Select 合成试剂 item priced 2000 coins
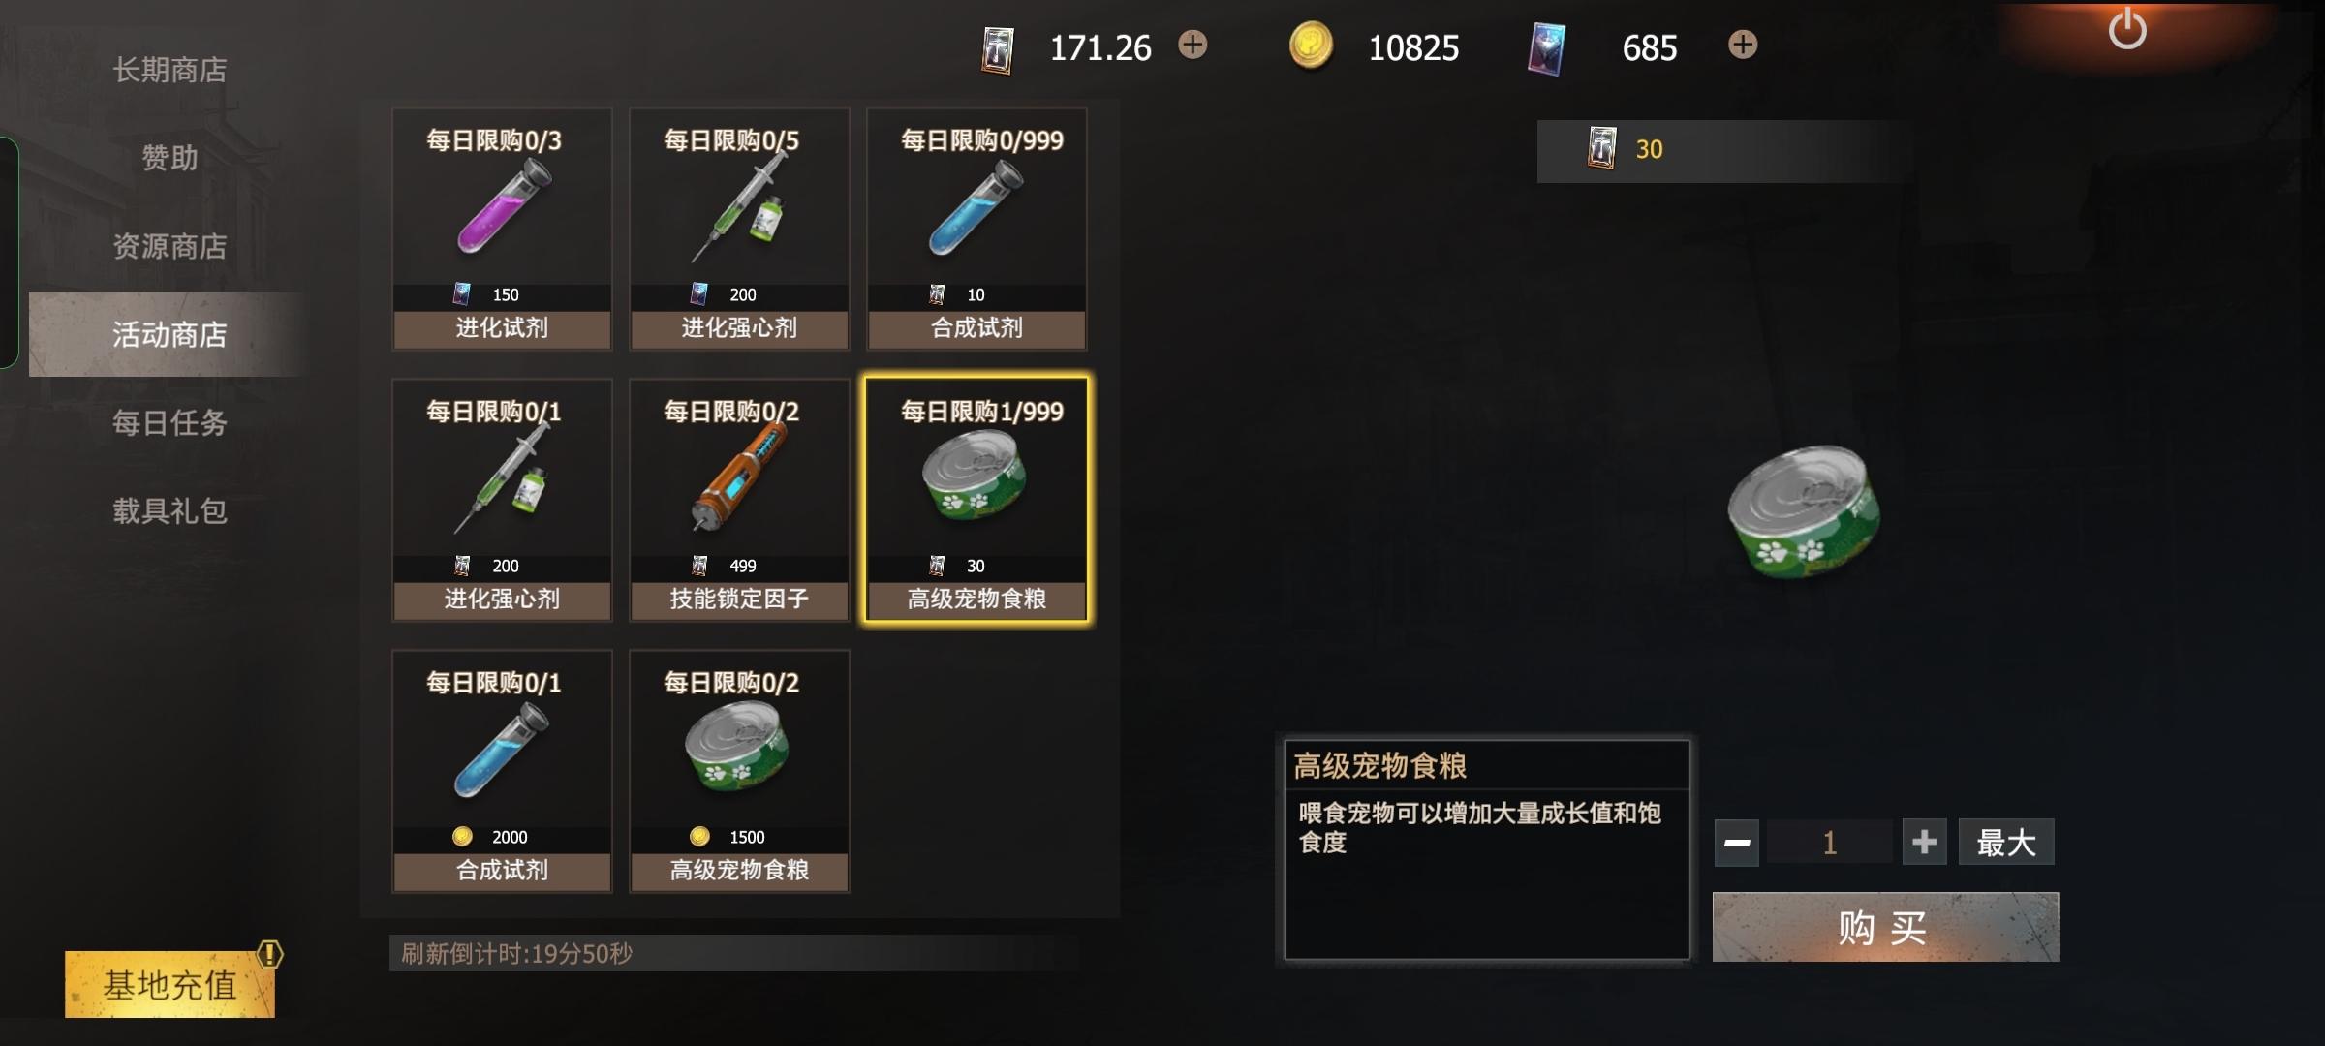The width and height of the screenshot is (2325, 1046). (x=502, y=771)
